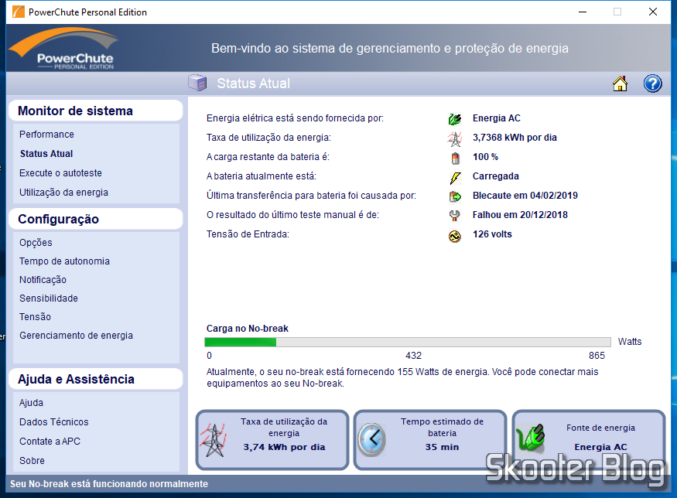
Task: Click the failed self-test face icon
Action: (x=456, y=214)
